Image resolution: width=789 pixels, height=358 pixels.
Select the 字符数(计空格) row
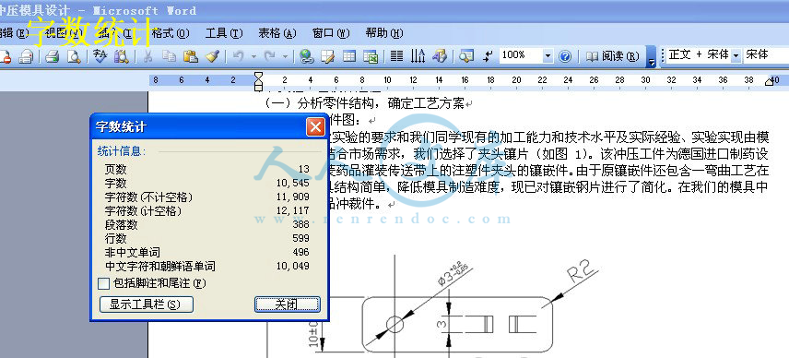click(x=206, y=211)
